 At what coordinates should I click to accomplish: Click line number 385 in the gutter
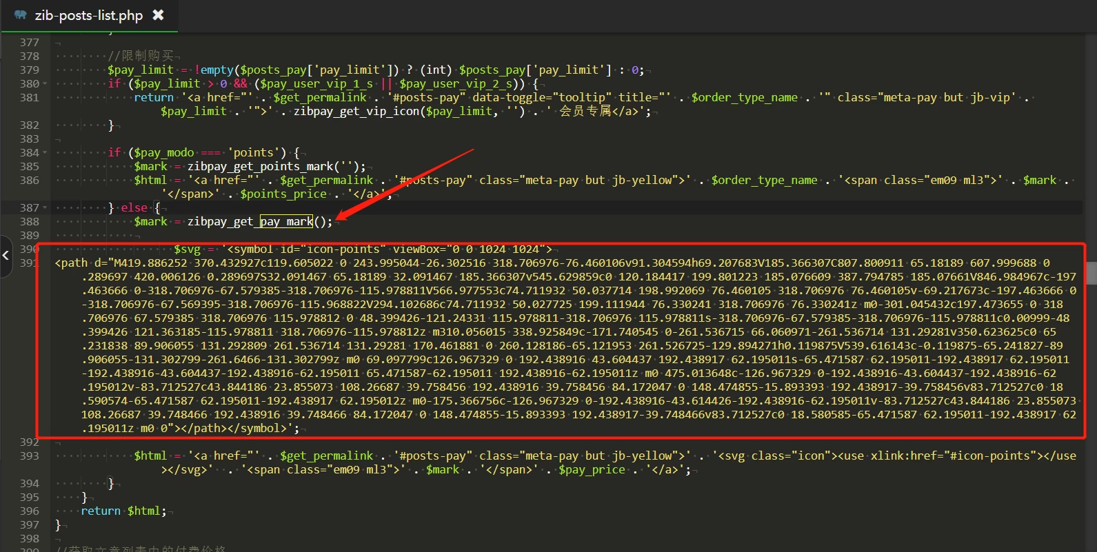(29, 166)
